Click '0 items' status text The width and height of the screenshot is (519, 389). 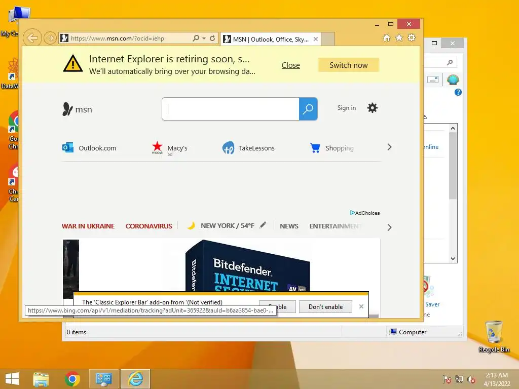pos(77,332)
